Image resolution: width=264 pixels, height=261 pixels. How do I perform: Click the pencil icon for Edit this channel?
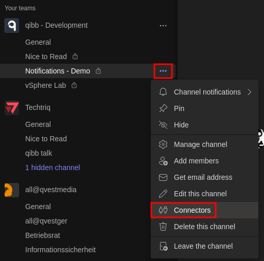coord(163,194)
